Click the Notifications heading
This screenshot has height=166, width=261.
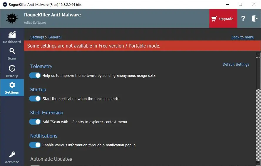44,136
